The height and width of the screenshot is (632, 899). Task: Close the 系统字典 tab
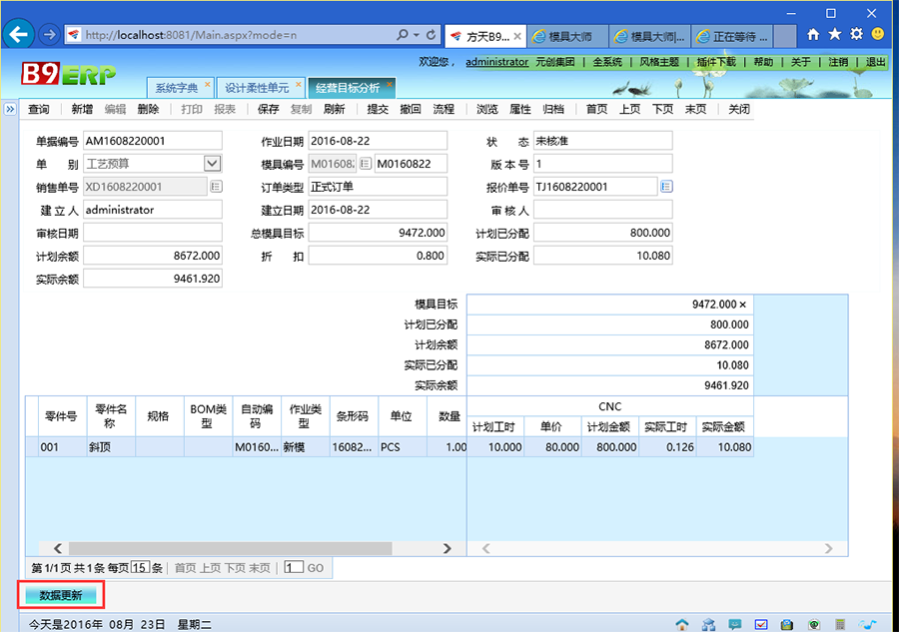click(x=208, y=84)
